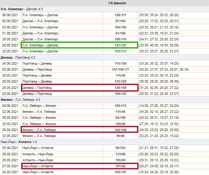The image size is (209, 175).
Task: Click the score 100:113
Action: click(120, 106)
